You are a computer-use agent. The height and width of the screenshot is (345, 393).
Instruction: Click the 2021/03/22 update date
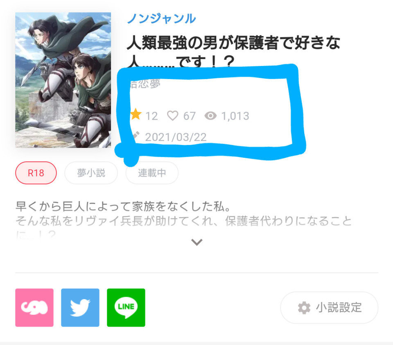coord(176,137)
